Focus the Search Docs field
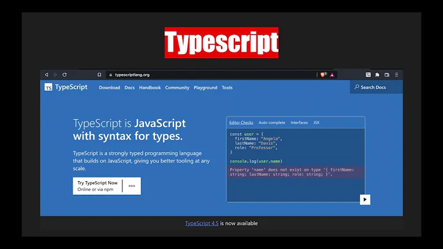 377,87
